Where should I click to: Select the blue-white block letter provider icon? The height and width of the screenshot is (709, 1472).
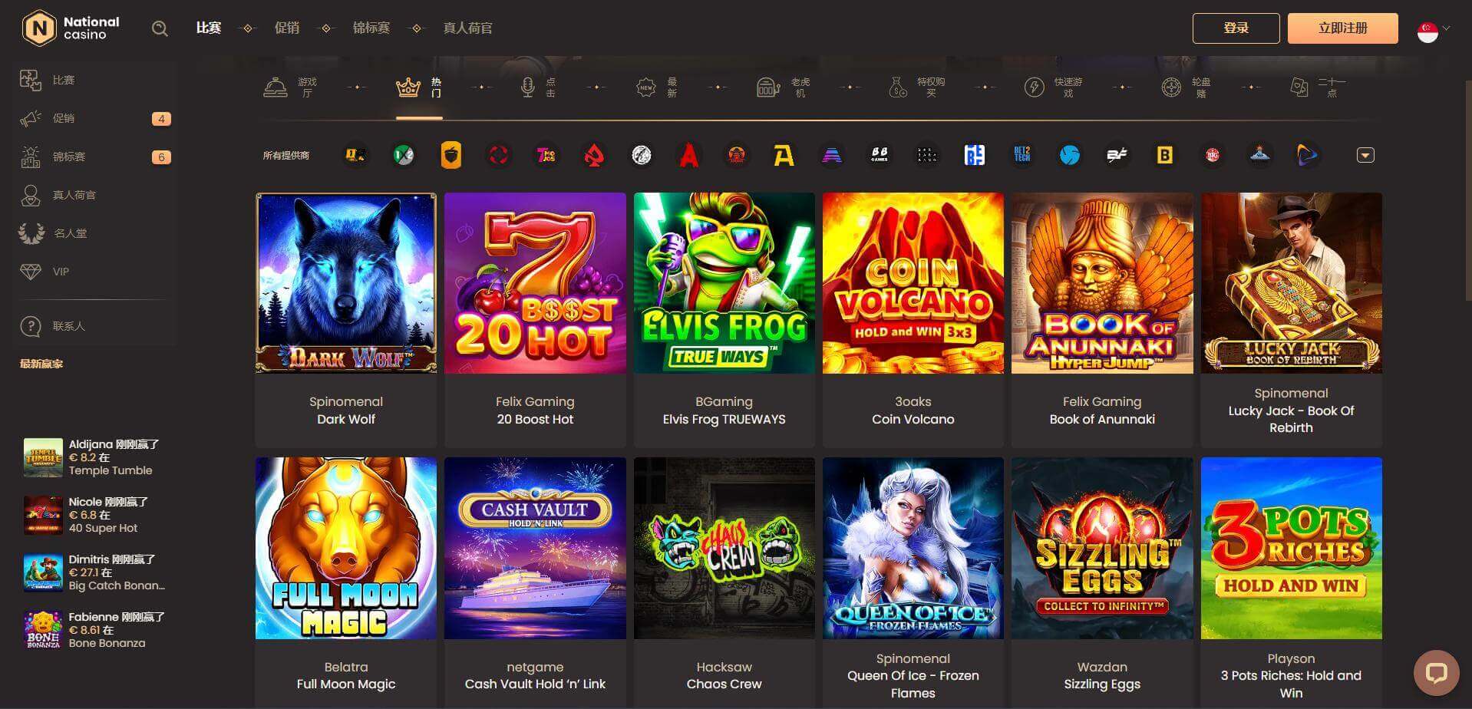[x=975, y=155]
